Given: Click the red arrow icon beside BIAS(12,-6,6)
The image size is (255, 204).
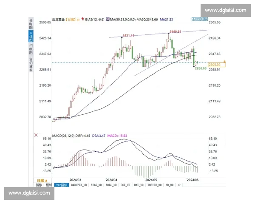Looking at the screenshot, I should tap(83, 19).
